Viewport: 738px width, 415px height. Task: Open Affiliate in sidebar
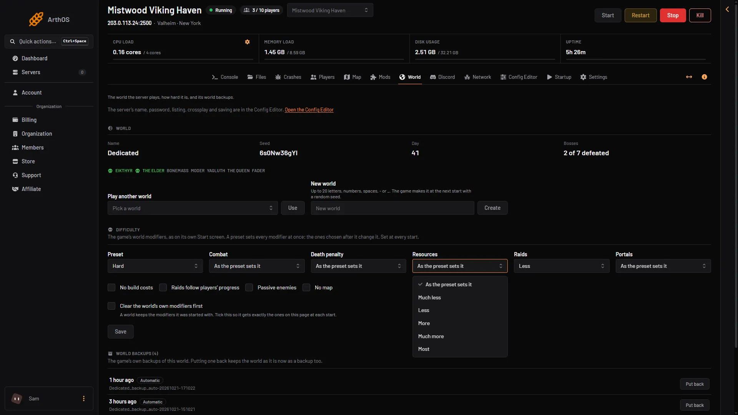[x=49, y=189]
